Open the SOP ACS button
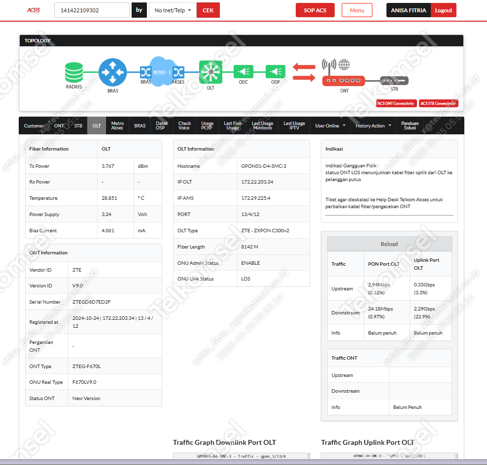The image size is (487, 465). pyautogui.click(x=315, y=10)
